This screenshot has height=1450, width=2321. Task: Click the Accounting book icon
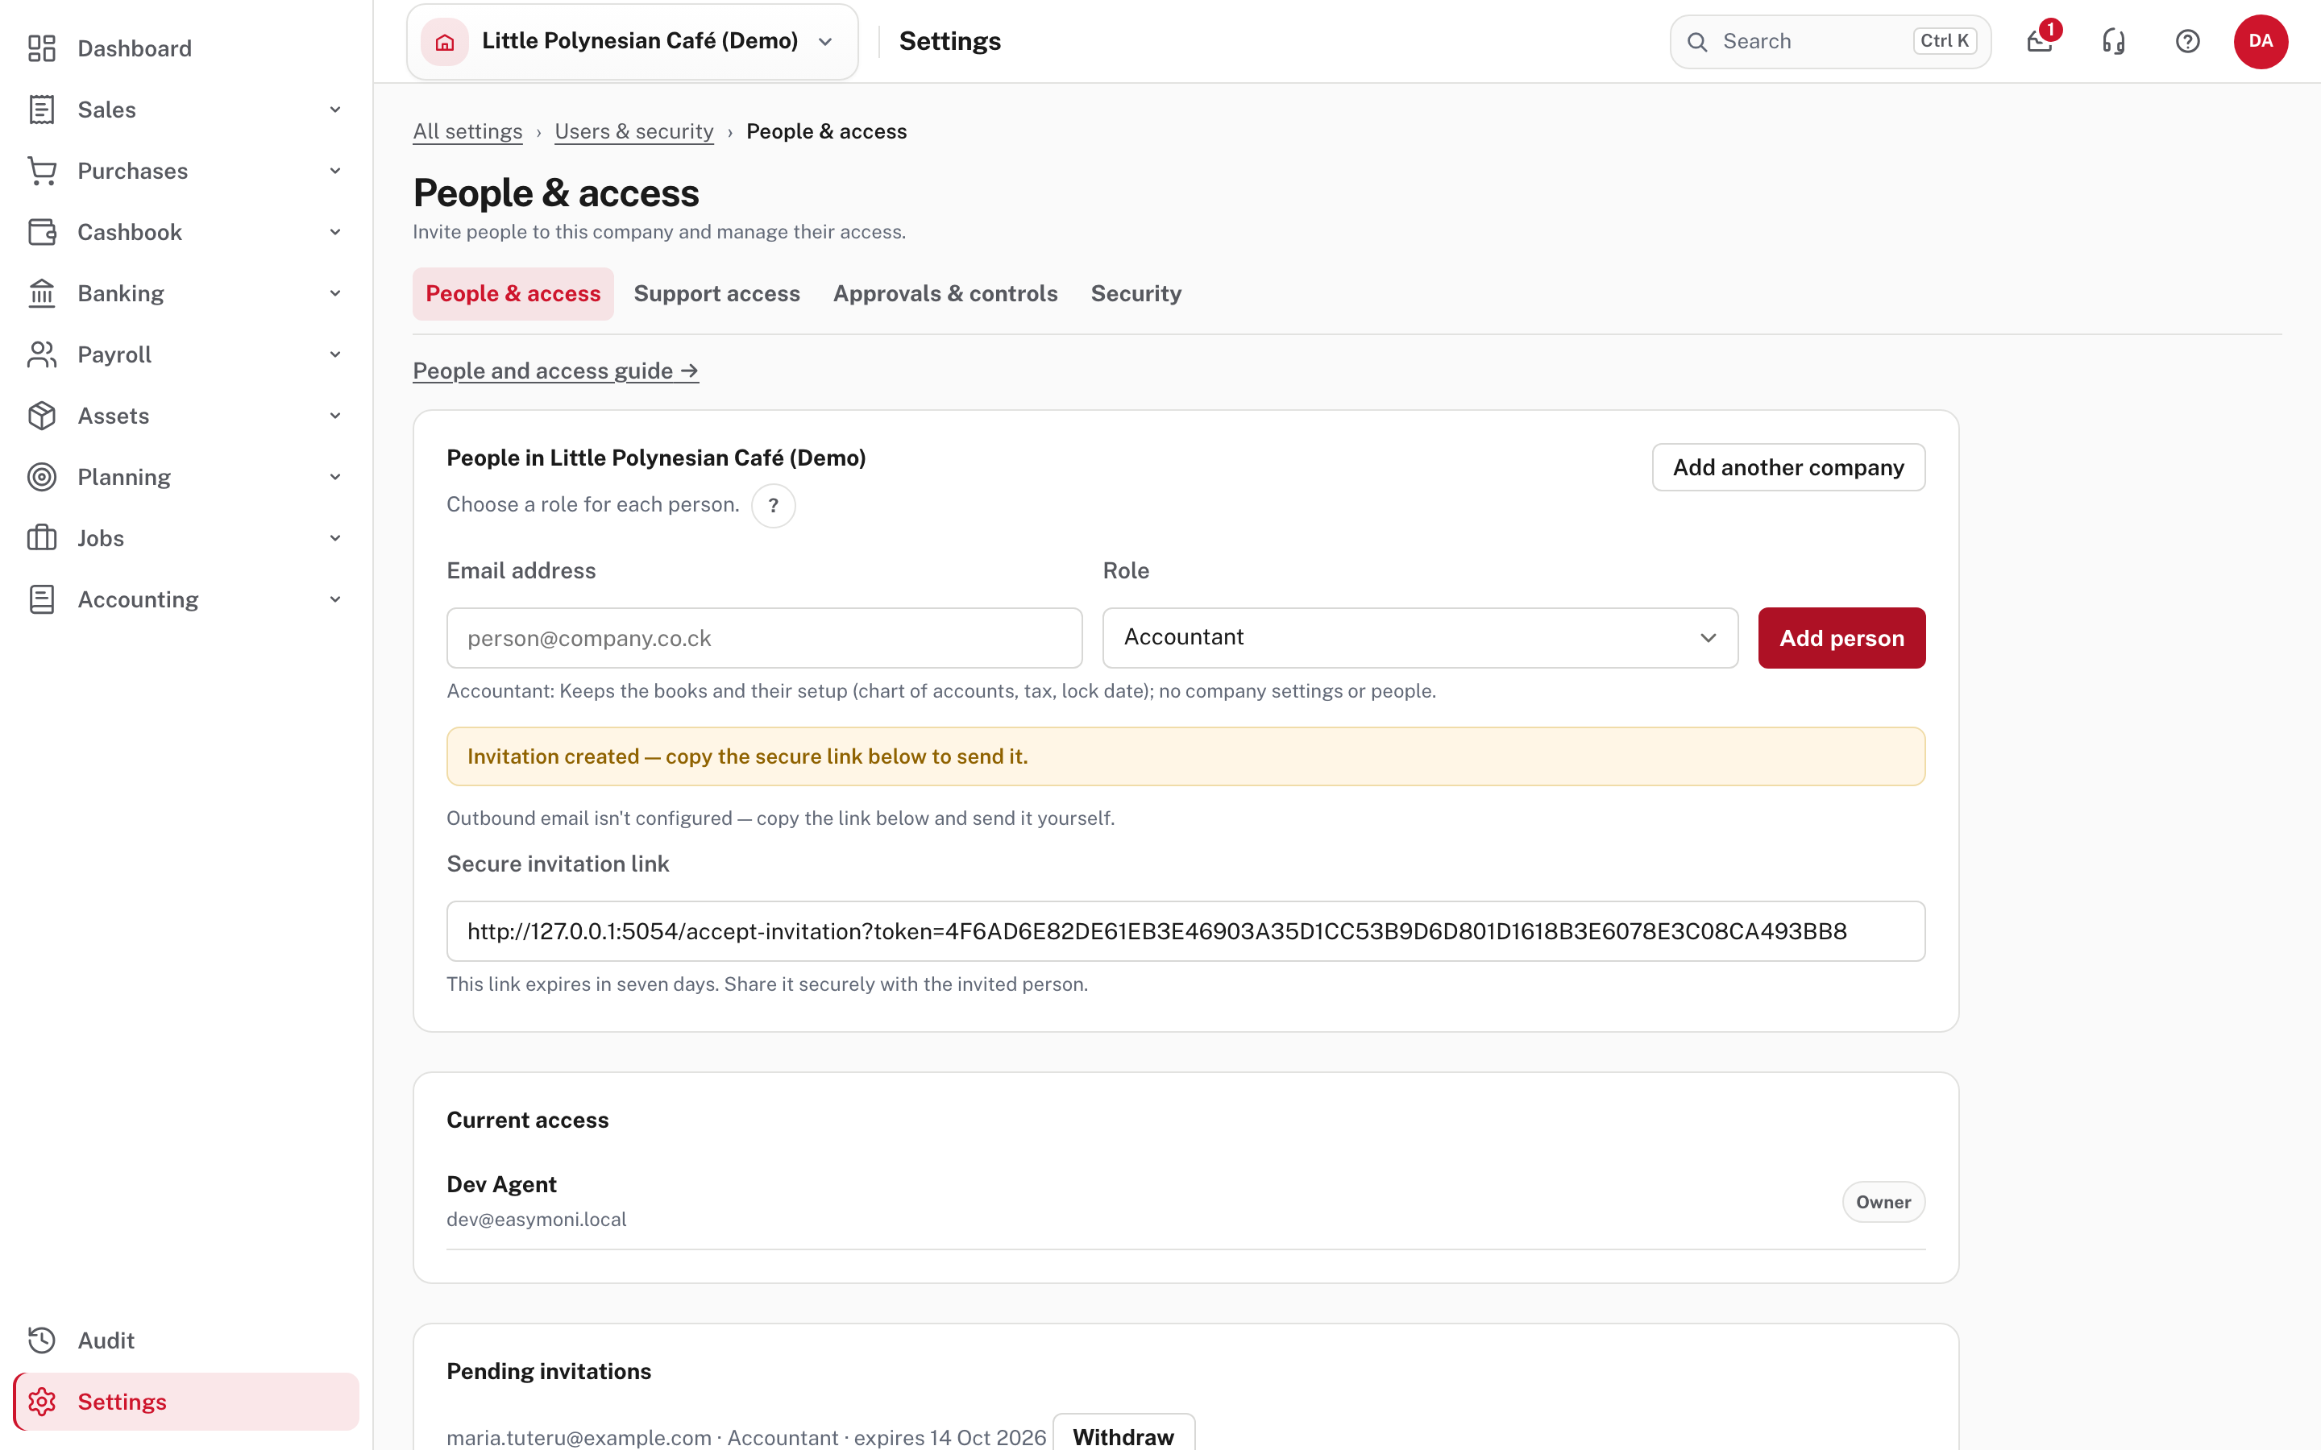pyautogui.click(x=41, y=599)
